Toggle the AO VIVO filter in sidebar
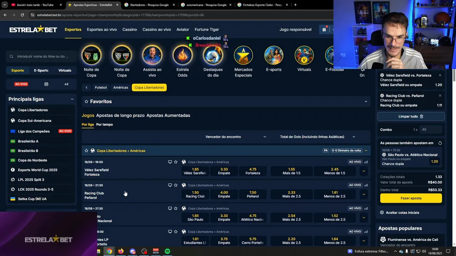456x256 pixels. tap(21, 84)
